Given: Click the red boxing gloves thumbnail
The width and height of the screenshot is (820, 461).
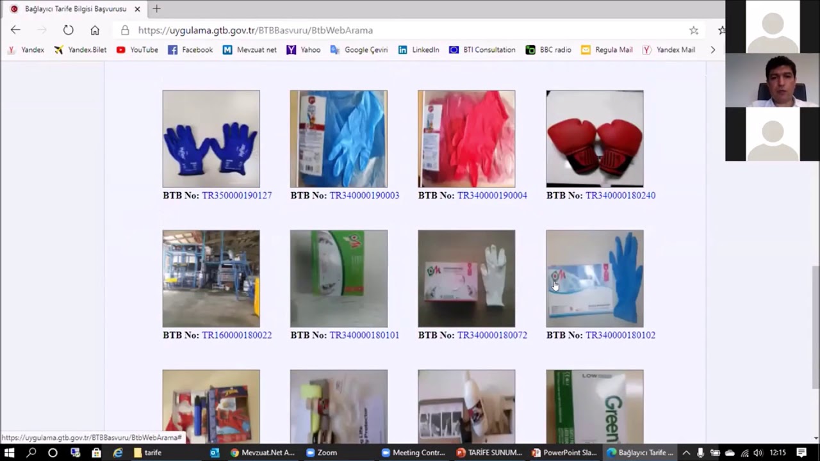Looking at the screenshot, I should 594,139.
